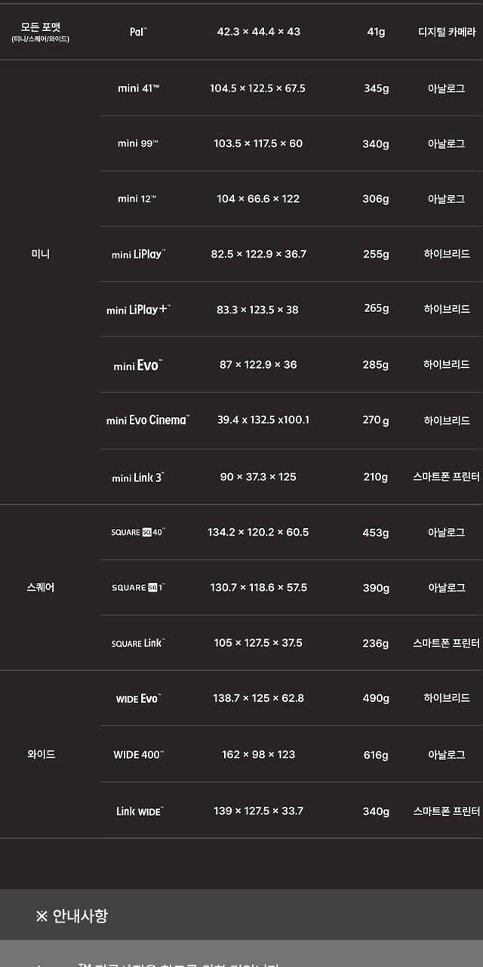Select the 616g weight value

coord(376,755)
